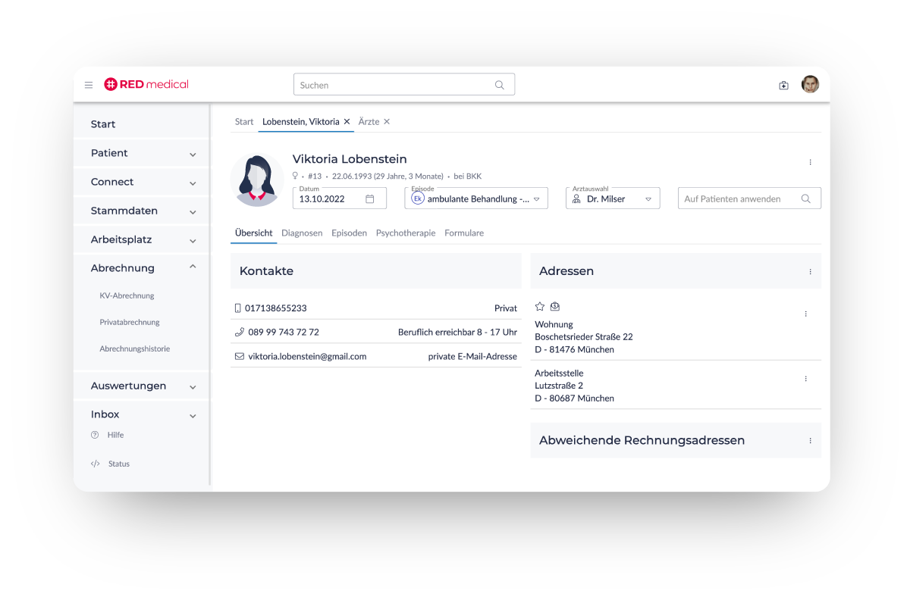Screen dimensions: 910x600
Task: Open the Psychotherapie tab
Action: (x=406, y=233)
